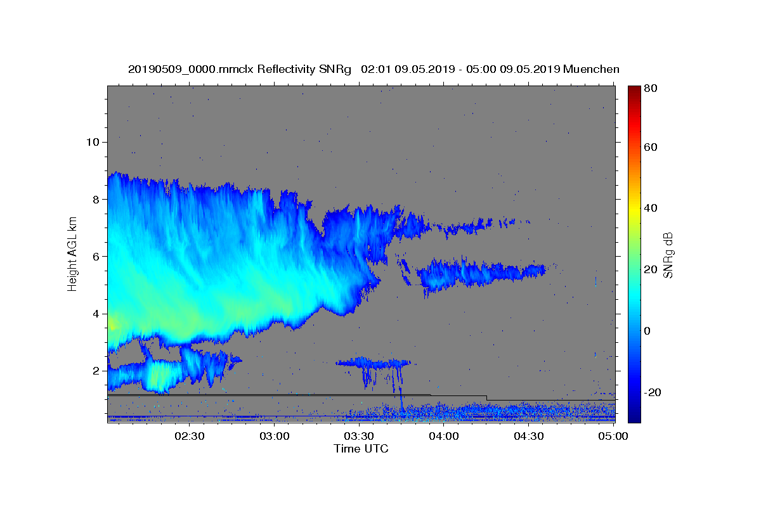Click the dark red top of the colorbar
This screenshot has width=761, height=507.
tap(635, 91)
